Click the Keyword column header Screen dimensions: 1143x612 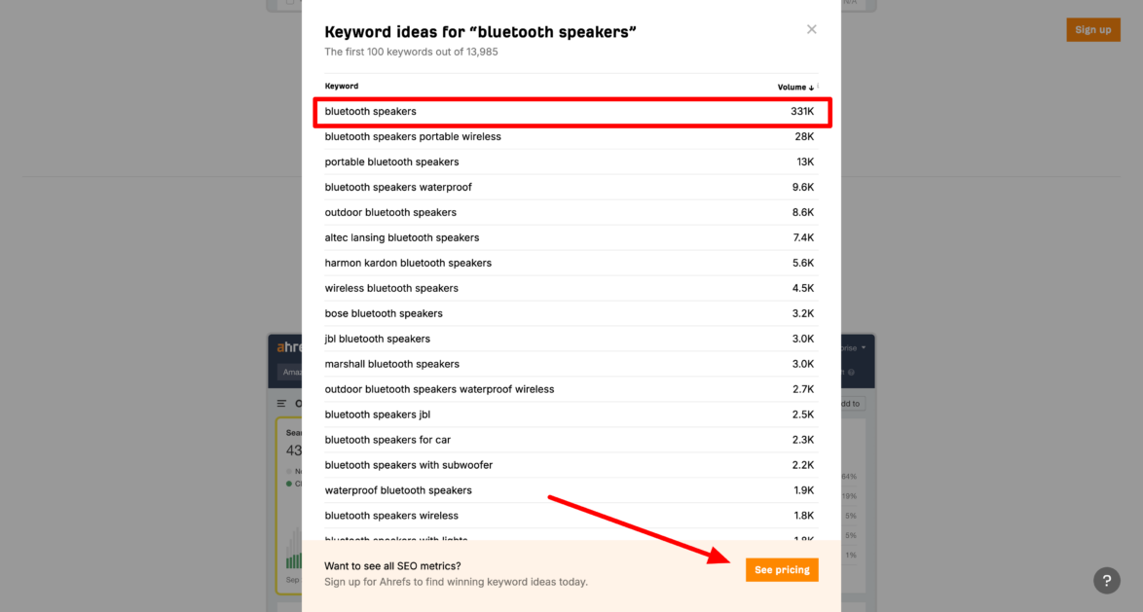tap(341, 86)
